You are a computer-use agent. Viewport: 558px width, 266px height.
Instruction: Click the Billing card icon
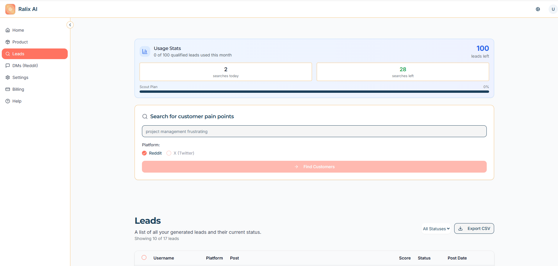click(x=8, y=89)
